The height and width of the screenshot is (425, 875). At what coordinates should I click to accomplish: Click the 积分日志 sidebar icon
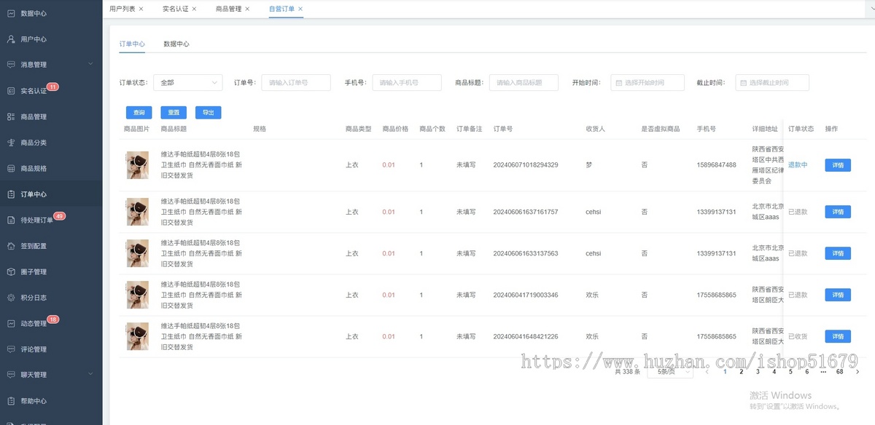coord(11,298)
